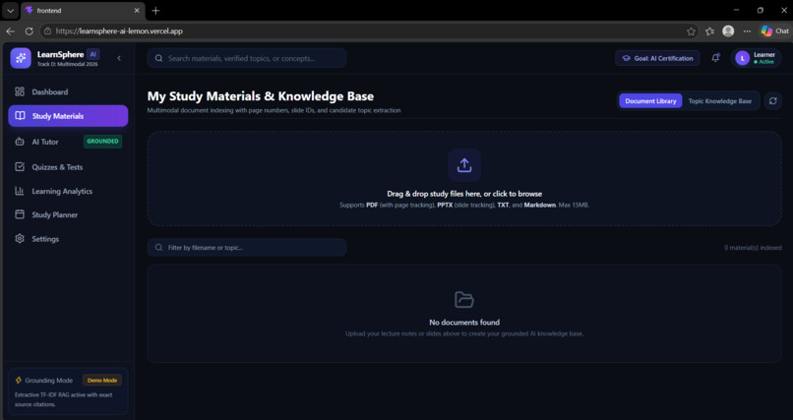Click the Quizzes & Tests checkbox icon
This screenshot has width=793, height=420.
[20, 167]
